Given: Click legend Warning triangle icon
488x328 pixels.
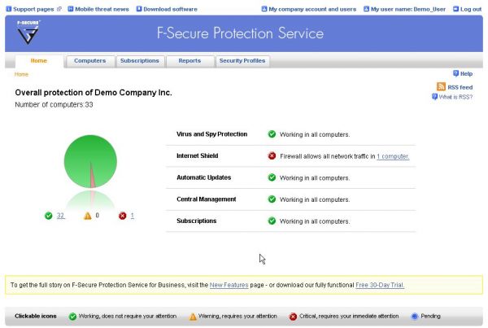Looking at the screenshot, I should point(193,317).
